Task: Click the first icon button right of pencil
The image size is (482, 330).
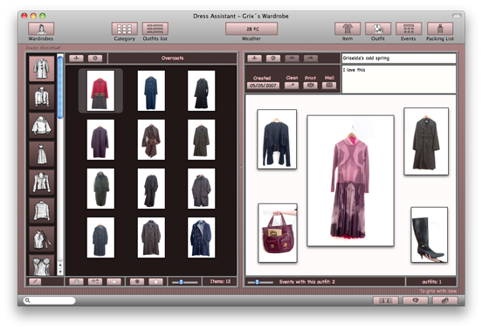Action: coord(76,281)
